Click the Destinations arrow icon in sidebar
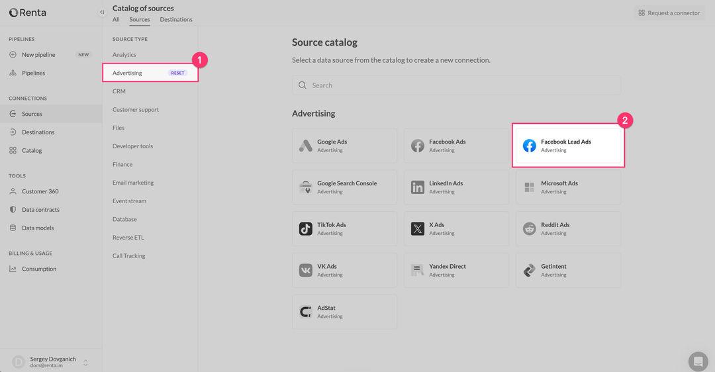 coord(13,132)
